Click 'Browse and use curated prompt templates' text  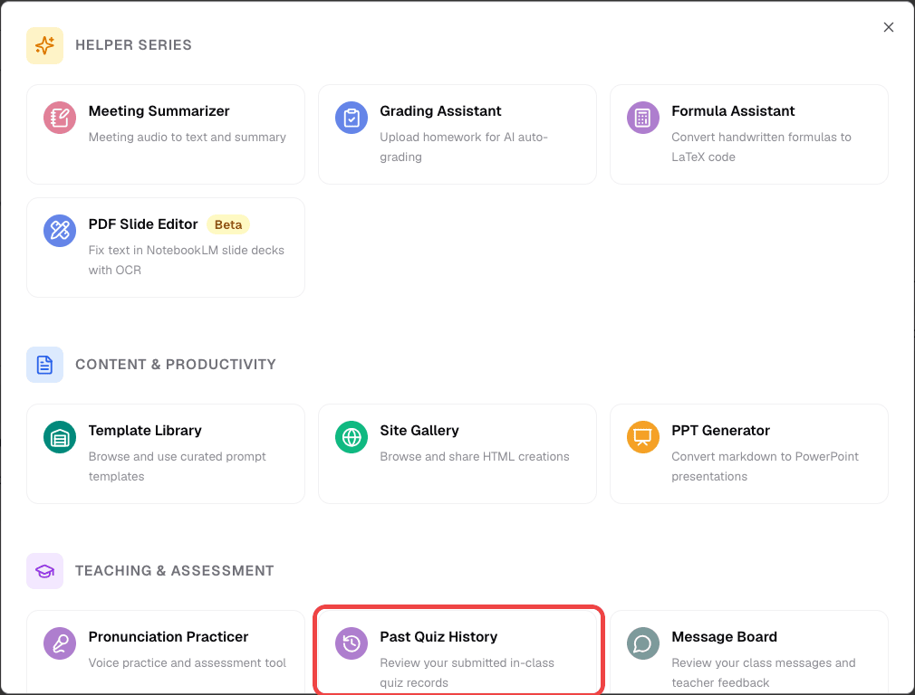(x=177, y=466)
